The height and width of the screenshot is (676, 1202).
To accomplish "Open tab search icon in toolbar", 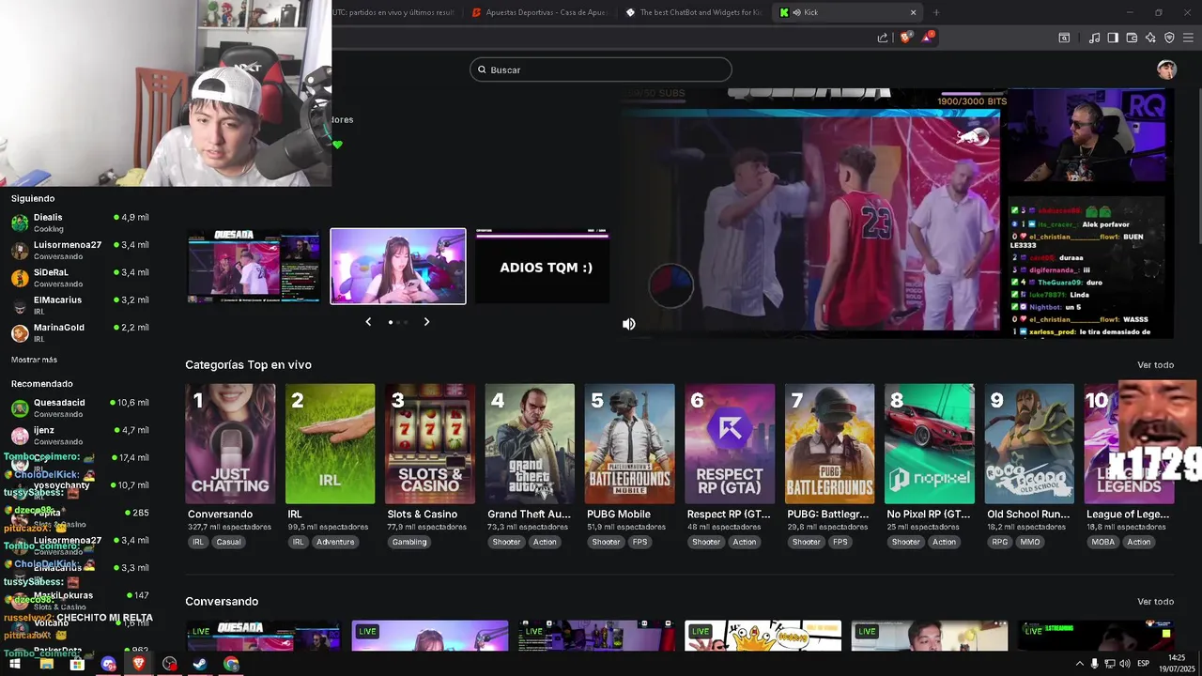I will [x=1064, y=38].
